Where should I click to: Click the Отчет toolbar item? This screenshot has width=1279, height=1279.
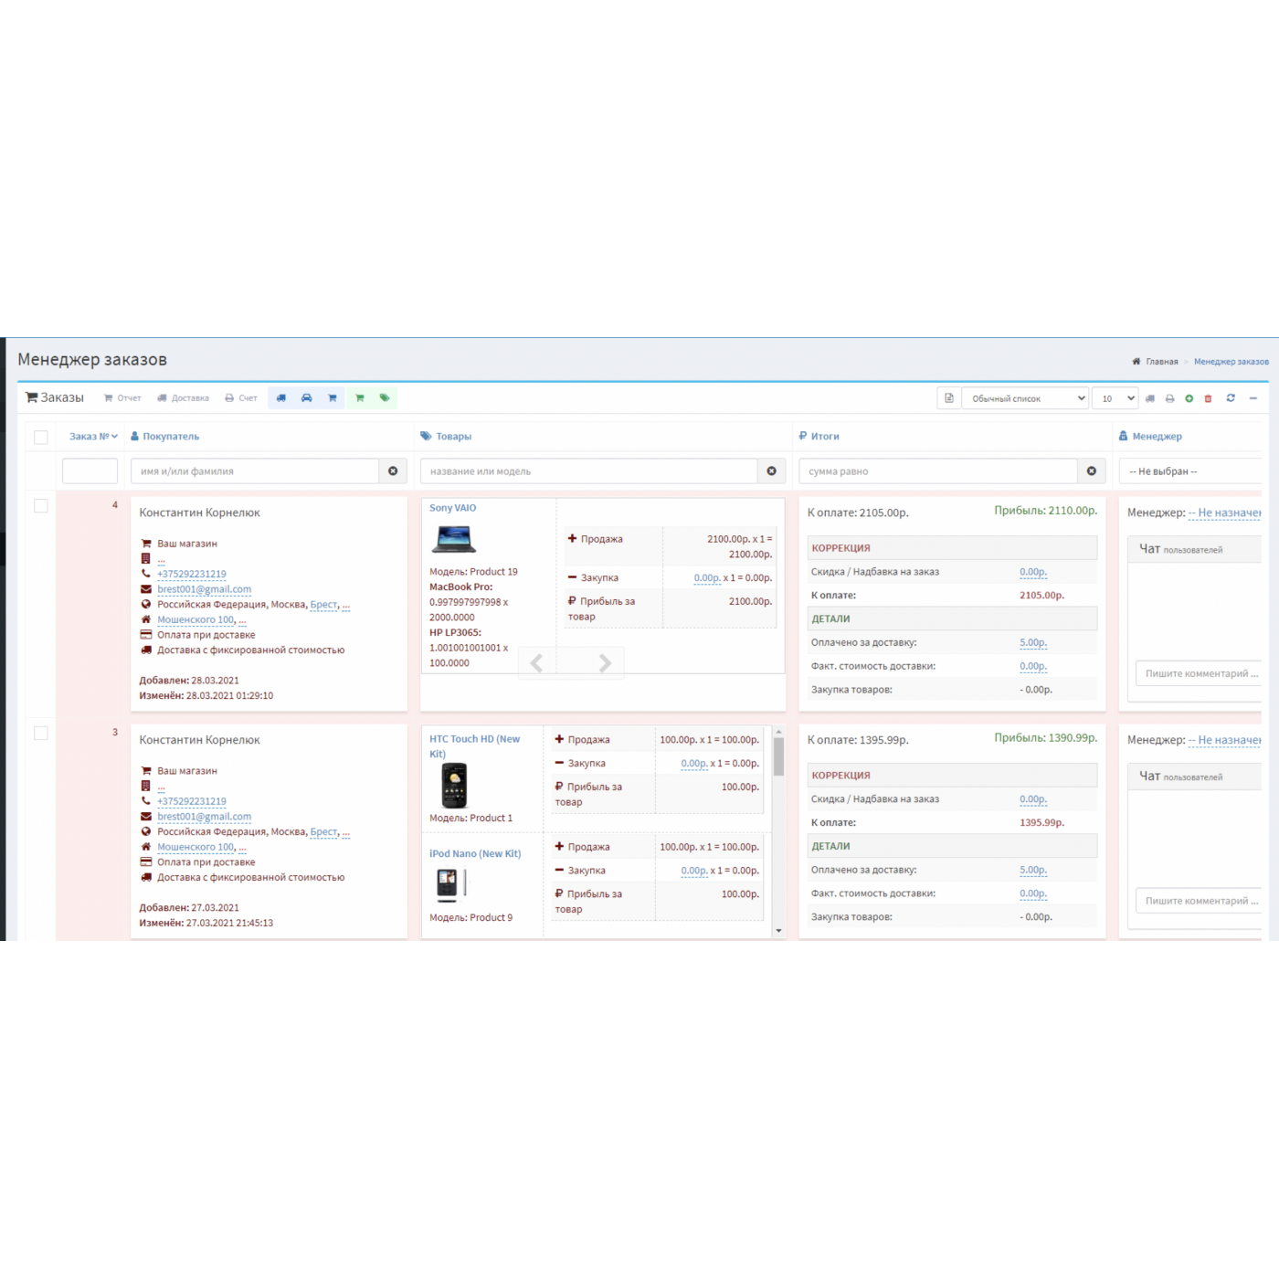122,398
